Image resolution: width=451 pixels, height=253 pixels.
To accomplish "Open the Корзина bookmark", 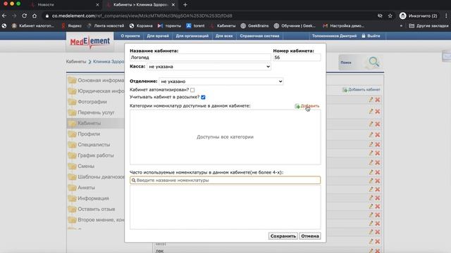I will [141, 26].
